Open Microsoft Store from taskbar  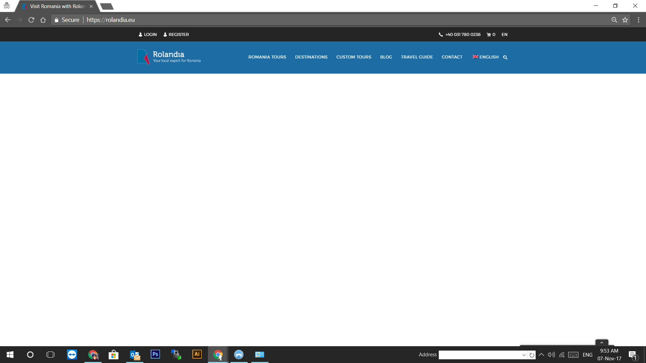(x=114, y=355)
